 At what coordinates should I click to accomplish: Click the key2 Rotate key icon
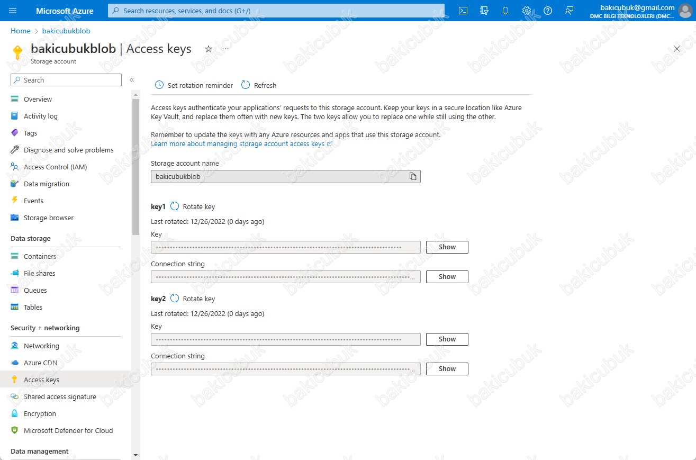pyautogui.click(x=175, y=299)
